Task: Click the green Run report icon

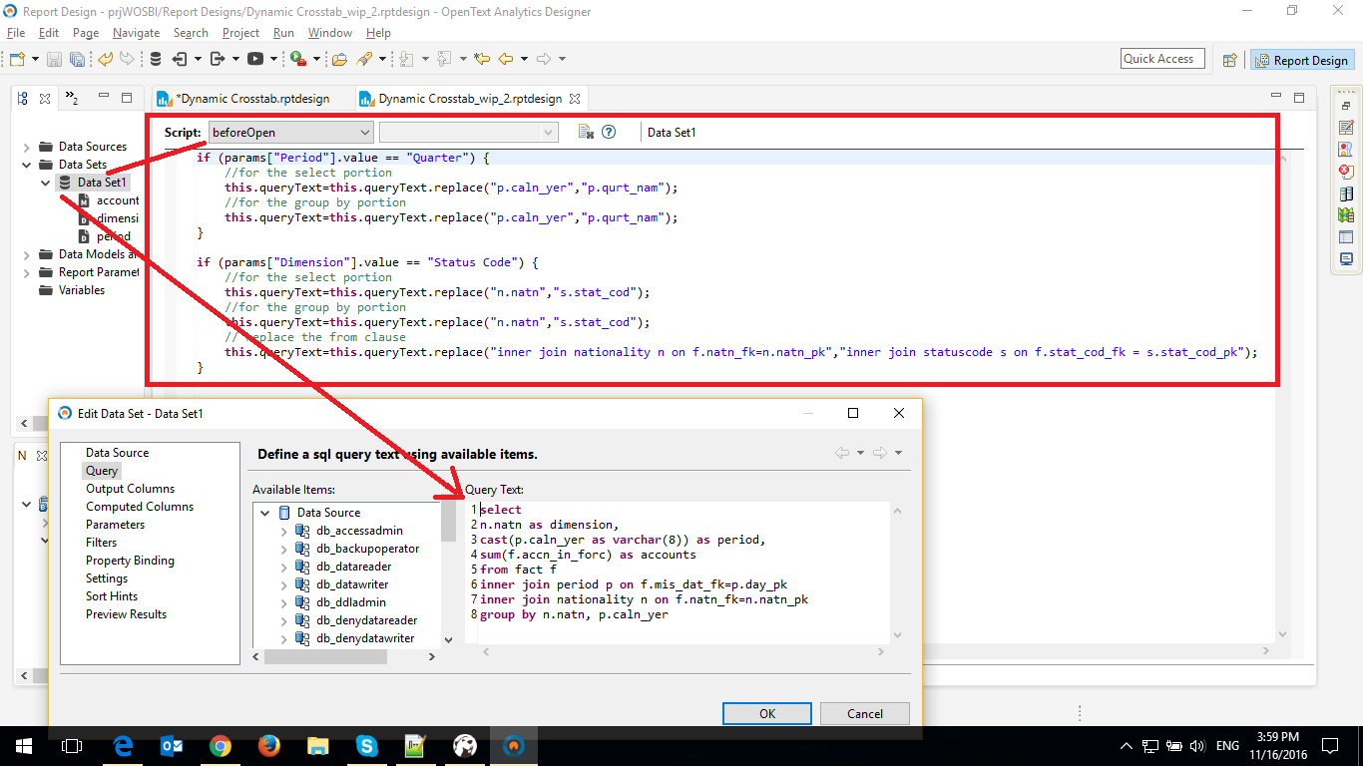Action: (x=297, y=59)
